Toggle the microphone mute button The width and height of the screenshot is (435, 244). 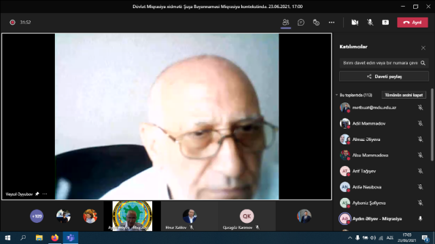coord(370,22)
